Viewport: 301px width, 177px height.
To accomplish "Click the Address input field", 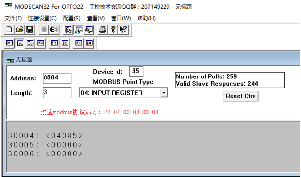I will (57, 78).
